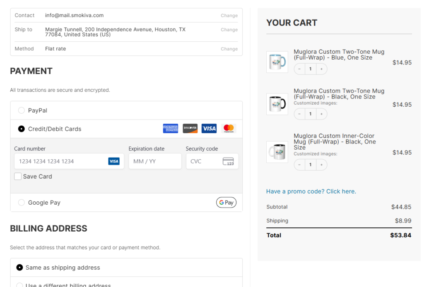Viewport: 424px width, 287px height.
Task: Increase quantity of Inner-Color Mug
Action: coord(321,165)
